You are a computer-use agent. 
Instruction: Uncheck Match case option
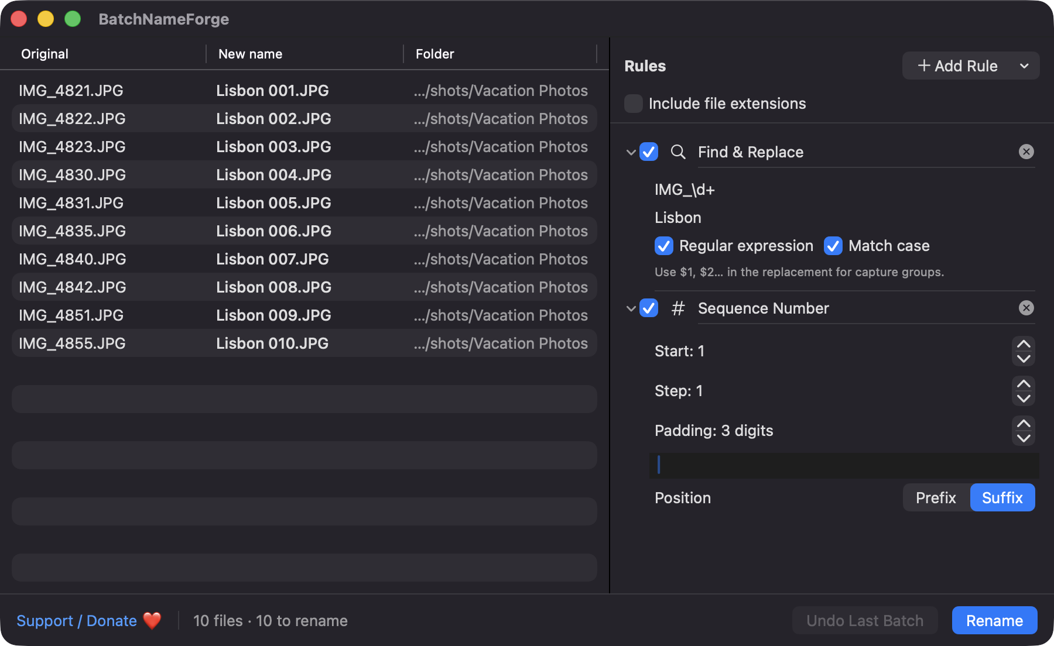pos(833,246)
